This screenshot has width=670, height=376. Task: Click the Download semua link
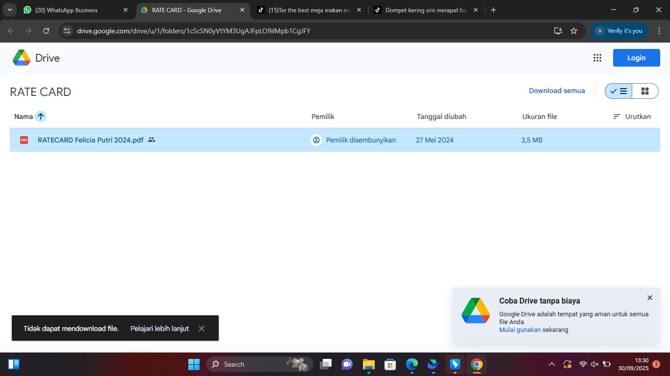[x=557, y=91]
